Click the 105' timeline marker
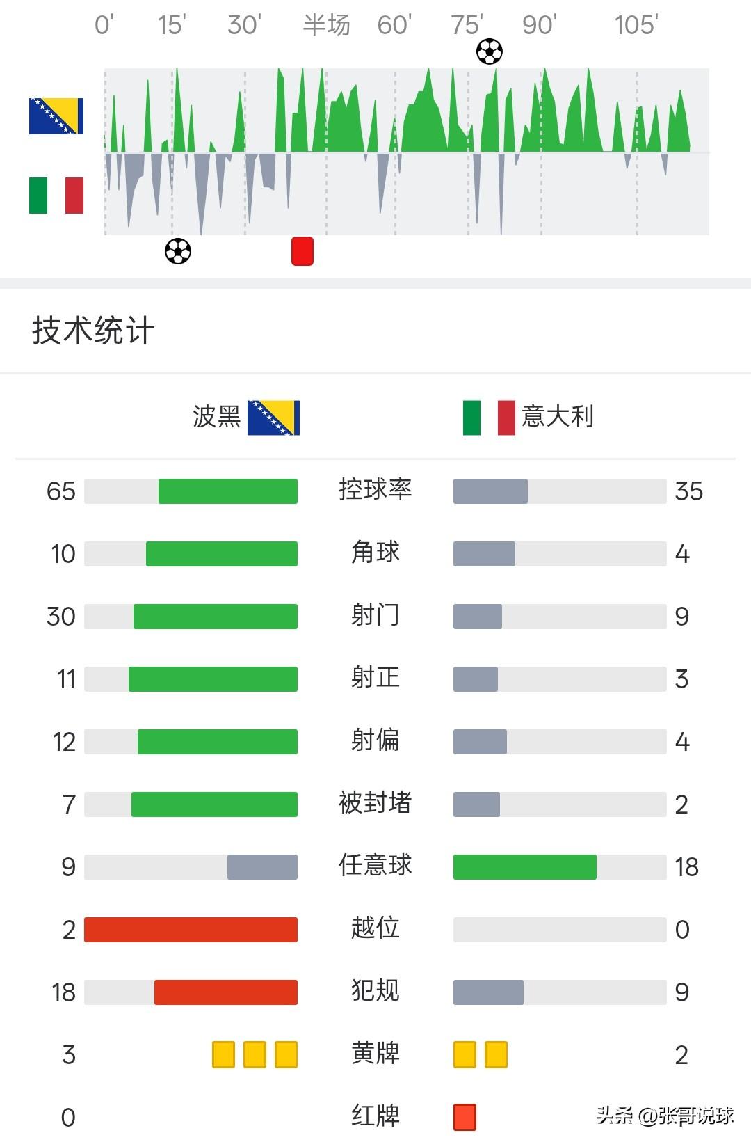The height and width of the screenshot is (1142, 751). pos(636,26)
